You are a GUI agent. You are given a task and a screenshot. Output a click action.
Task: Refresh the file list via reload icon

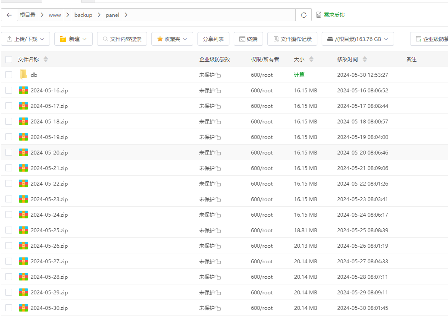point(304,15)
